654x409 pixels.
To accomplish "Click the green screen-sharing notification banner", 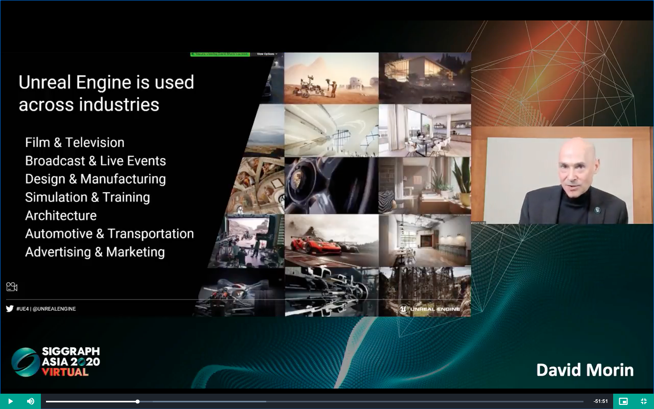I will (220, 54).
